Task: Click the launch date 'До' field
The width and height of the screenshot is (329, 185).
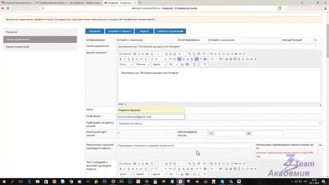Action: click(267, 134)
